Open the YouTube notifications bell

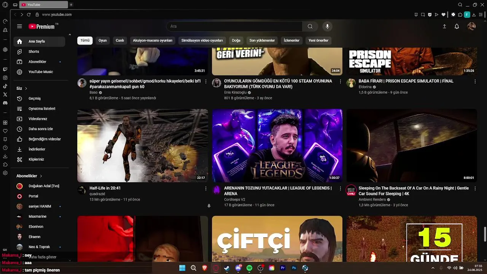(x=457, y=26)
